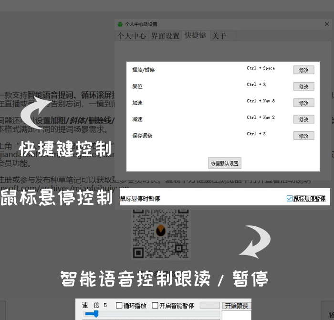The height and width of the screenshot is (320, 334).
Task: Enable the 循环播放 checkbox
Action: pos(119,306)
